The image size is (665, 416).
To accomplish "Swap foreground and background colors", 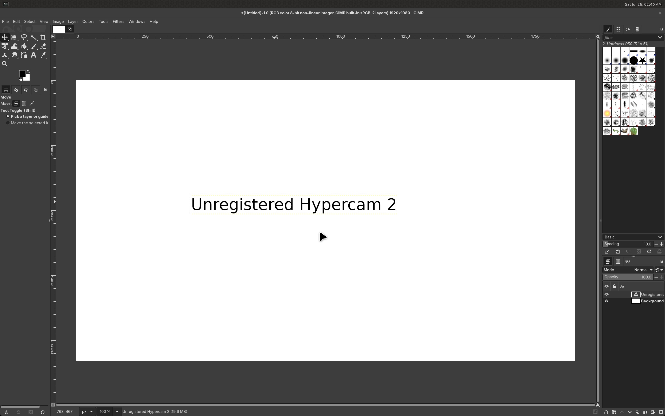I will click(x=28, y=71).
